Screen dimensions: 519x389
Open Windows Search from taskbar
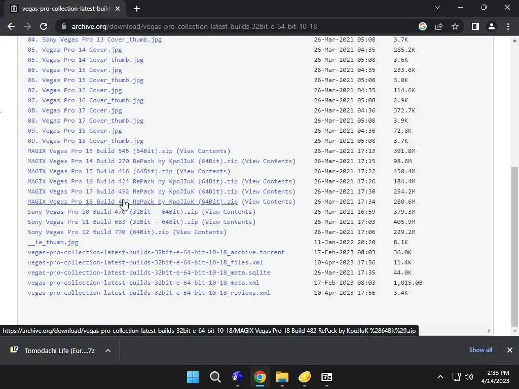(215, 377)
